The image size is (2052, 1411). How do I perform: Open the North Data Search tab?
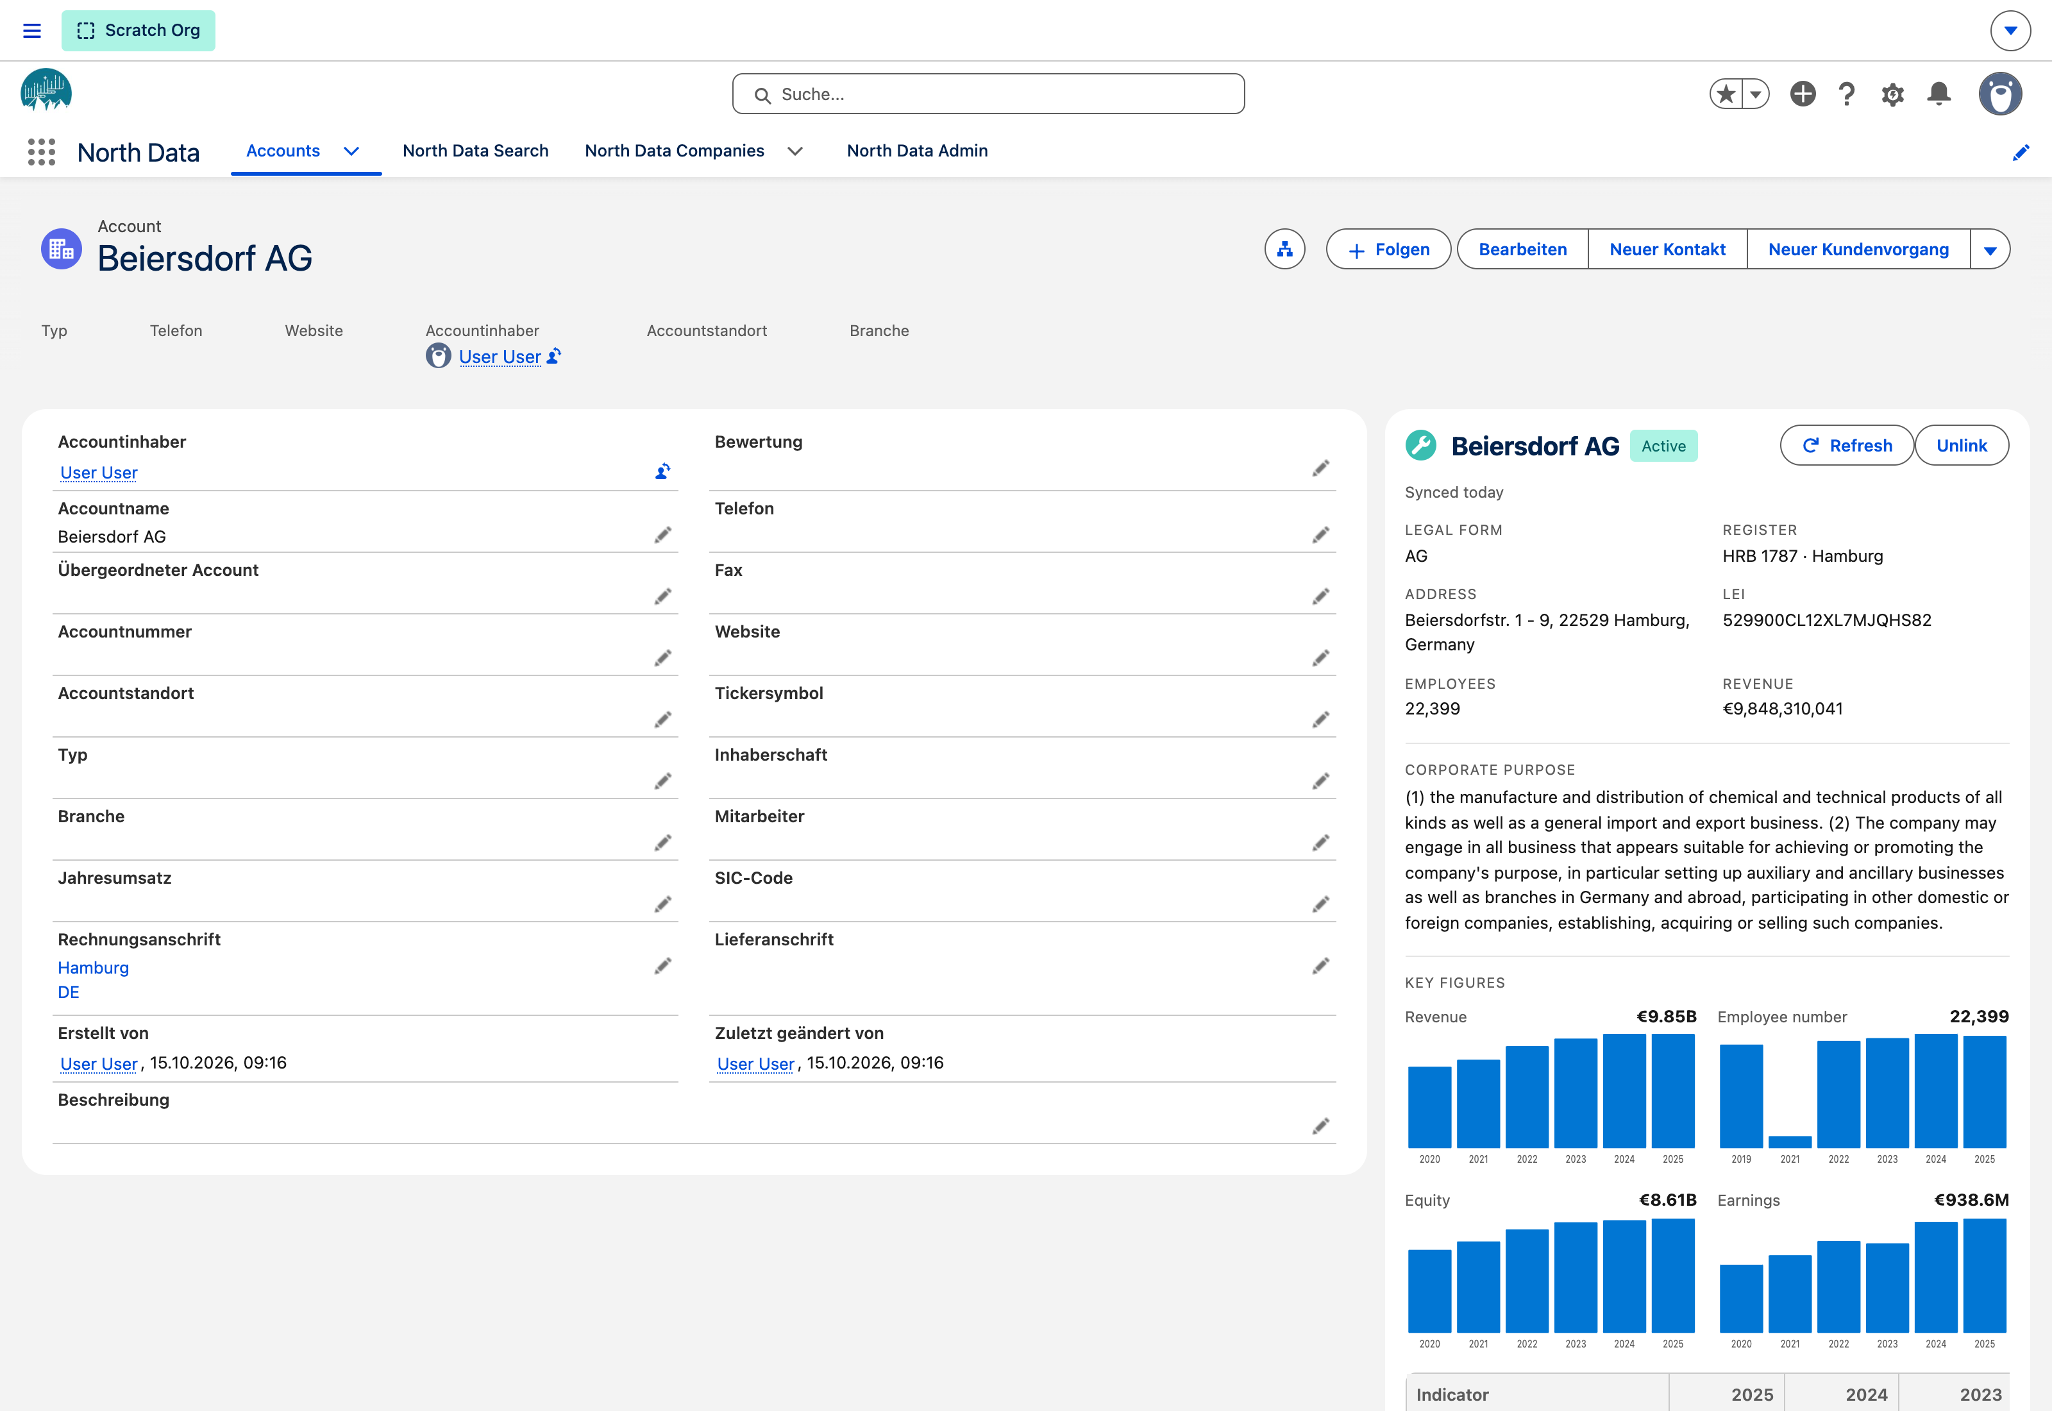tap(475, 151)
